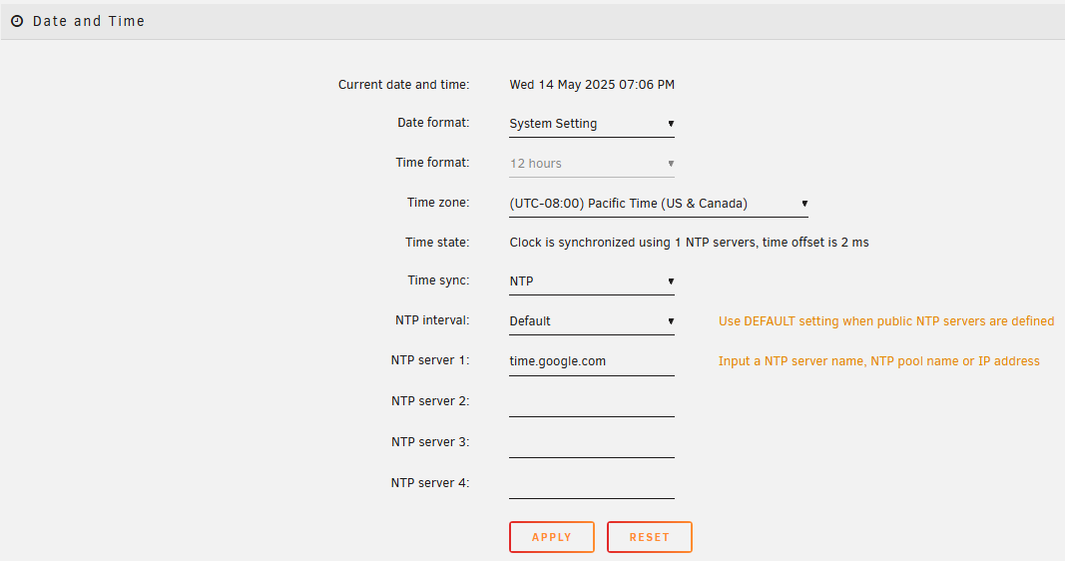Image resolution: width=1065 pixels, height=561 pixels.
Task: Click the "NTP server 1:" field label
Action: pyautogui.click(x=430, y=360)
